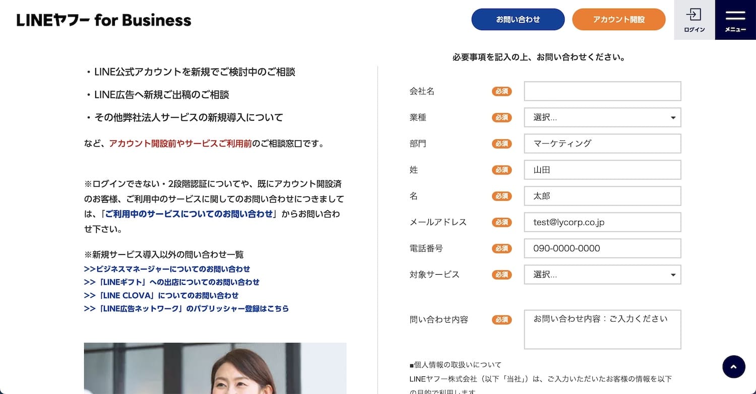Image resolution: width=756 pixels, height=394 pixels.
Task: Click the メールアドレス field label
Action: 438,222
